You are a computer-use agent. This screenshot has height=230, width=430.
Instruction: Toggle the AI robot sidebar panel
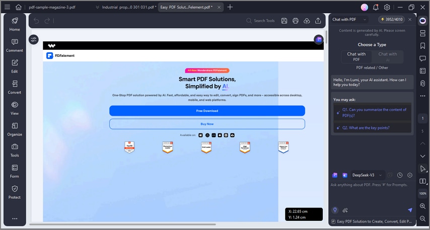tap(422, 21)
